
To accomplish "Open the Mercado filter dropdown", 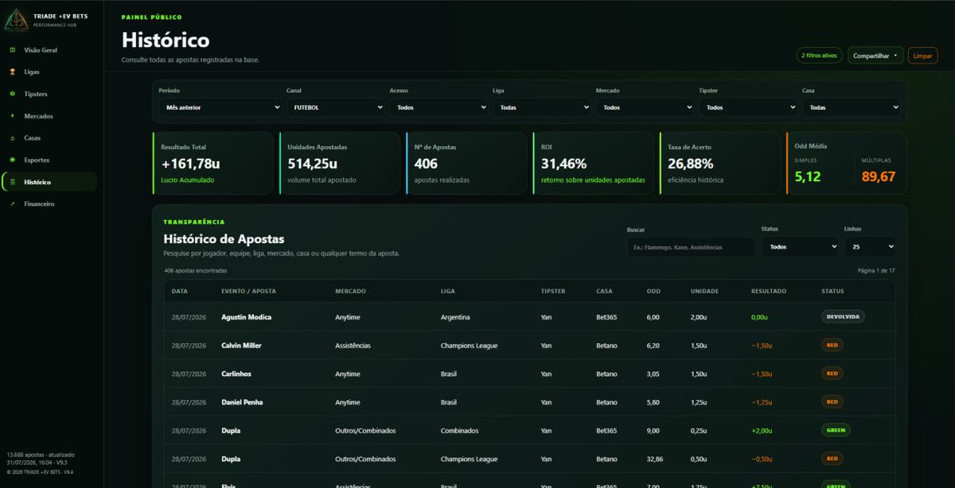I will click(645, 107).
